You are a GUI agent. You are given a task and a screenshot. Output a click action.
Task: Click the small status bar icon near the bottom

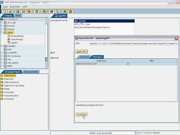coord(136,133)
